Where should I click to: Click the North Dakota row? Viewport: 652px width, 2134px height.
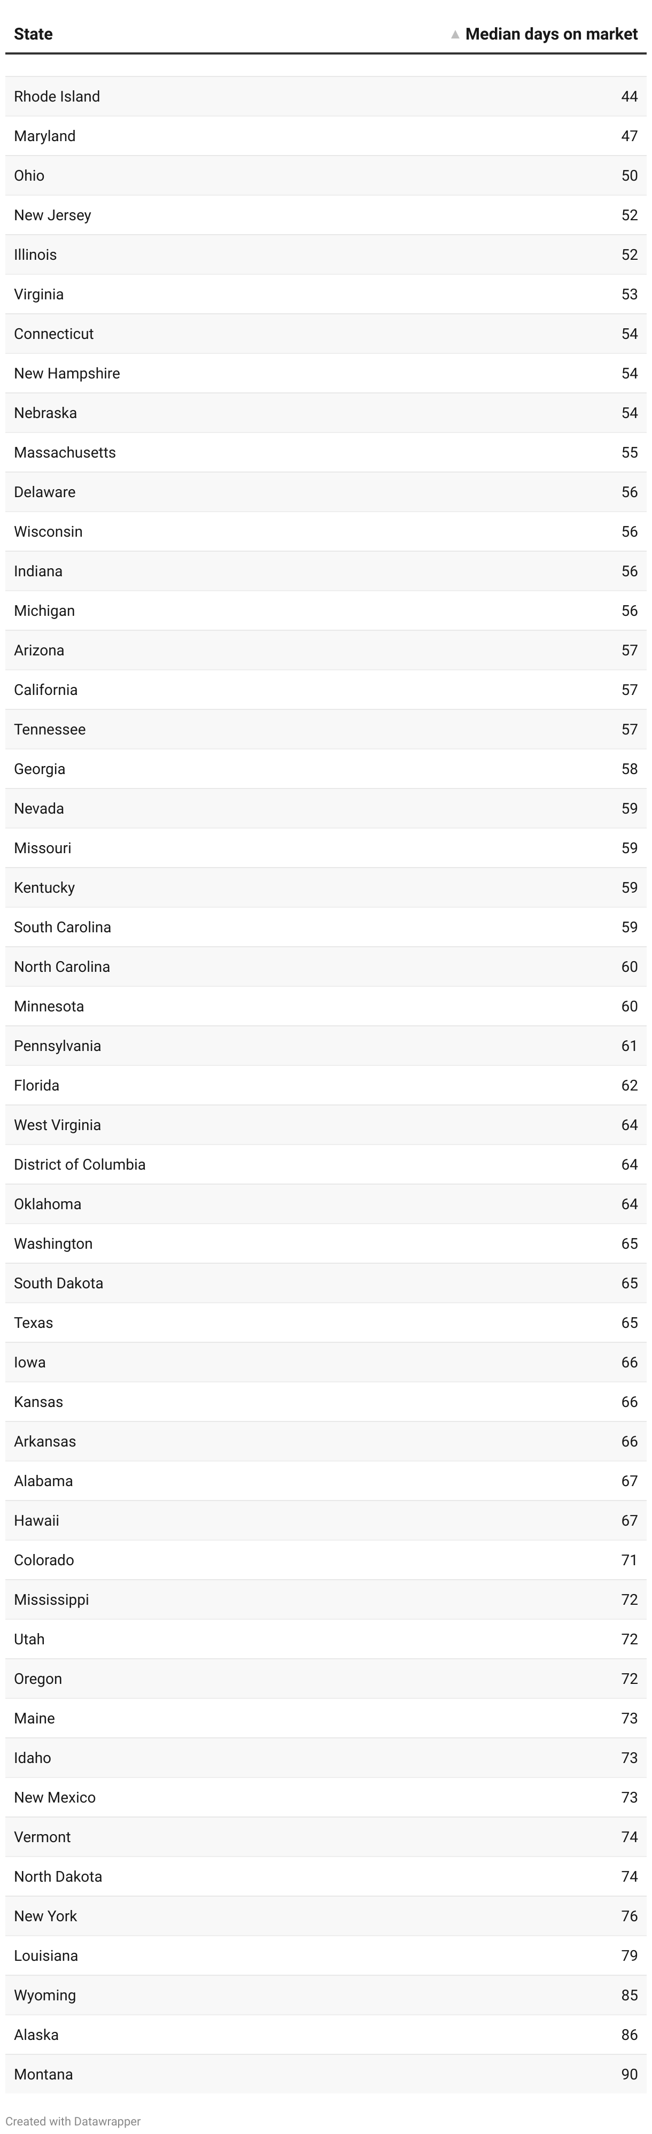pos(325,1876)
